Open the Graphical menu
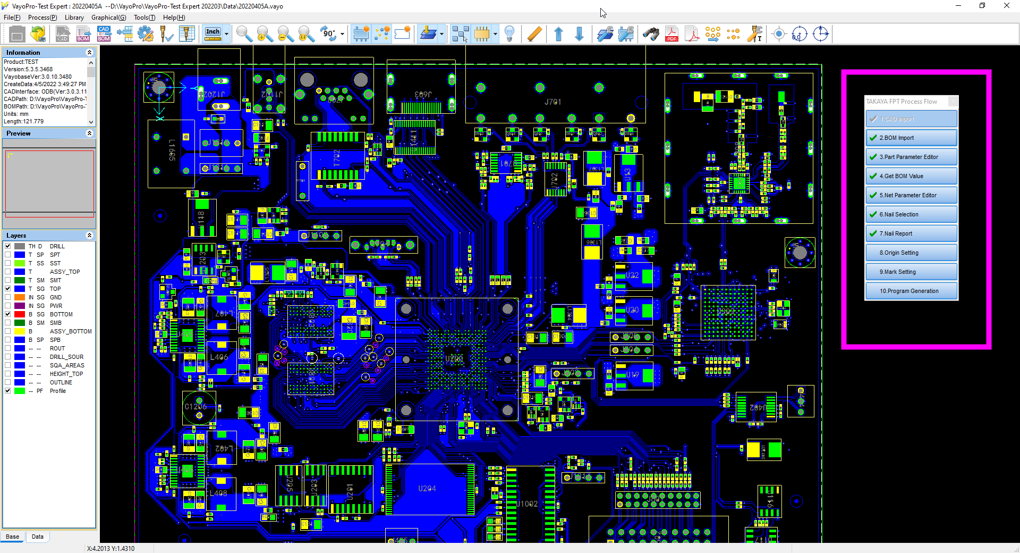 pyautogui.click(x=108, y=18)
